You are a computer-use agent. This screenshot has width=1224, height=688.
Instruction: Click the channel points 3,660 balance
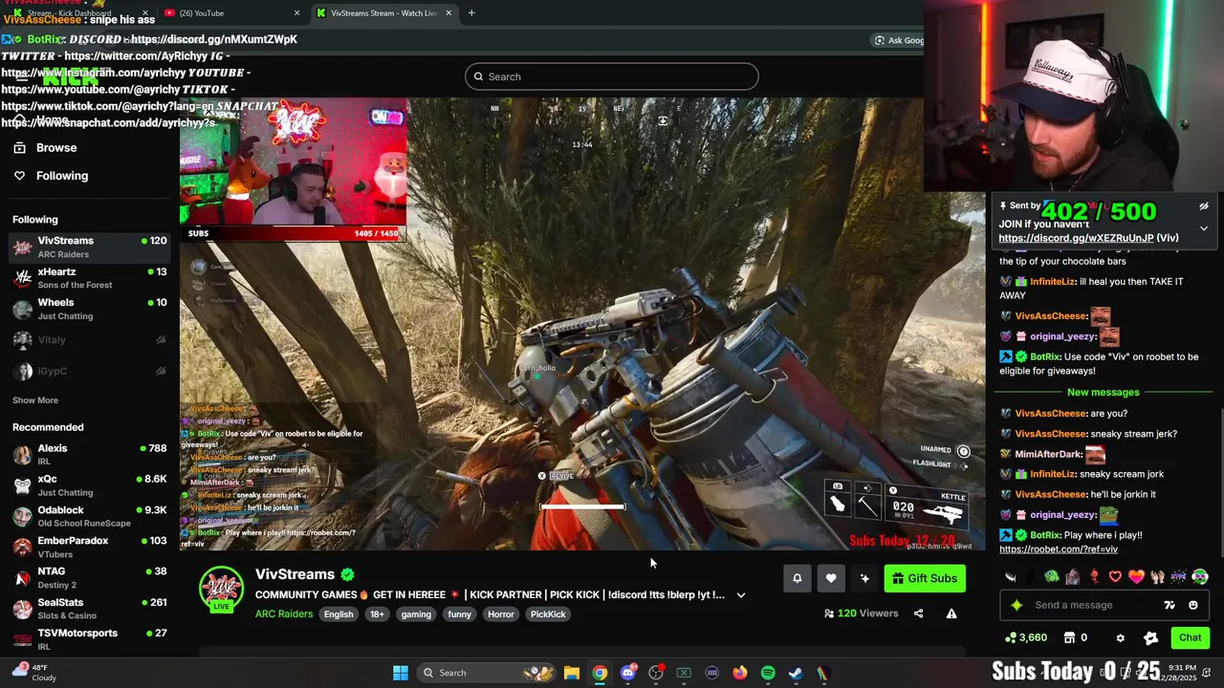pyautogui.click(x=1025, y=637)
